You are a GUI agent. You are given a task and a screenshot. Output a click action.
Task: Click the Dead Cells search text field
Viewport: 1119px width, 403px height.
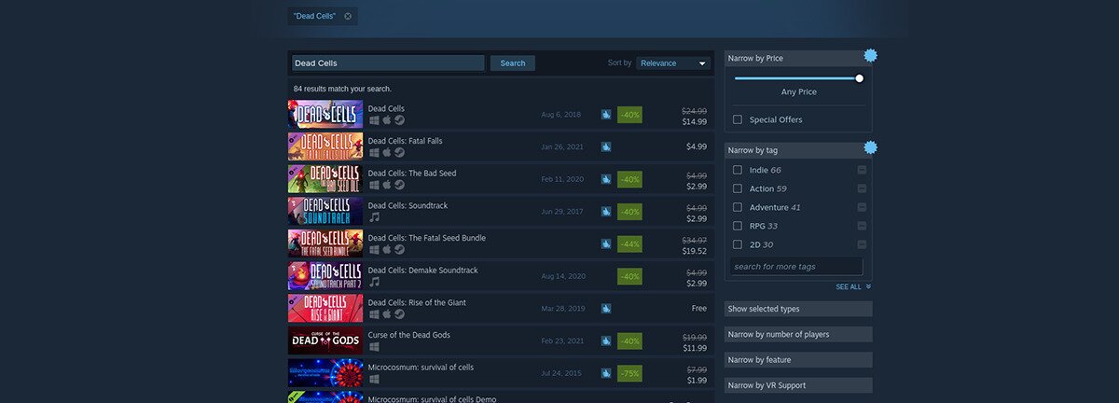tap(388, 63)
